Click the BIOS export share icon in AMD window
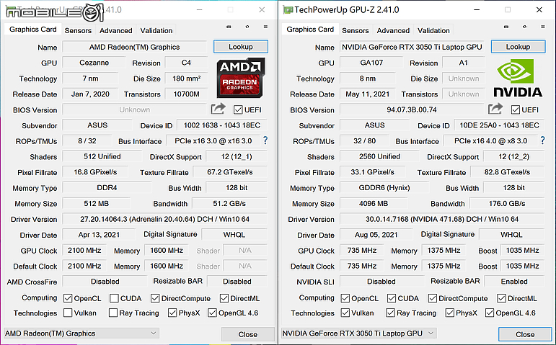556x345 pixels. (218, 108)
